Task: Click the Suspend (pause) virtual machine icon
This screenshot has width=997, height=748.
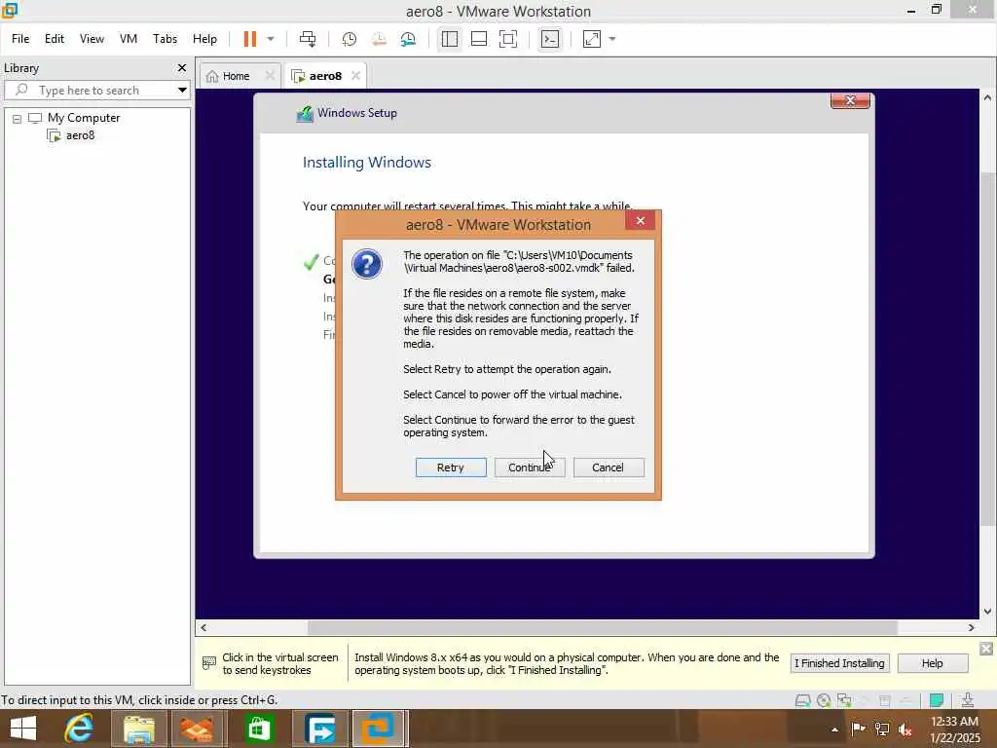Action: pyautogui.click(x=250, y=39)
